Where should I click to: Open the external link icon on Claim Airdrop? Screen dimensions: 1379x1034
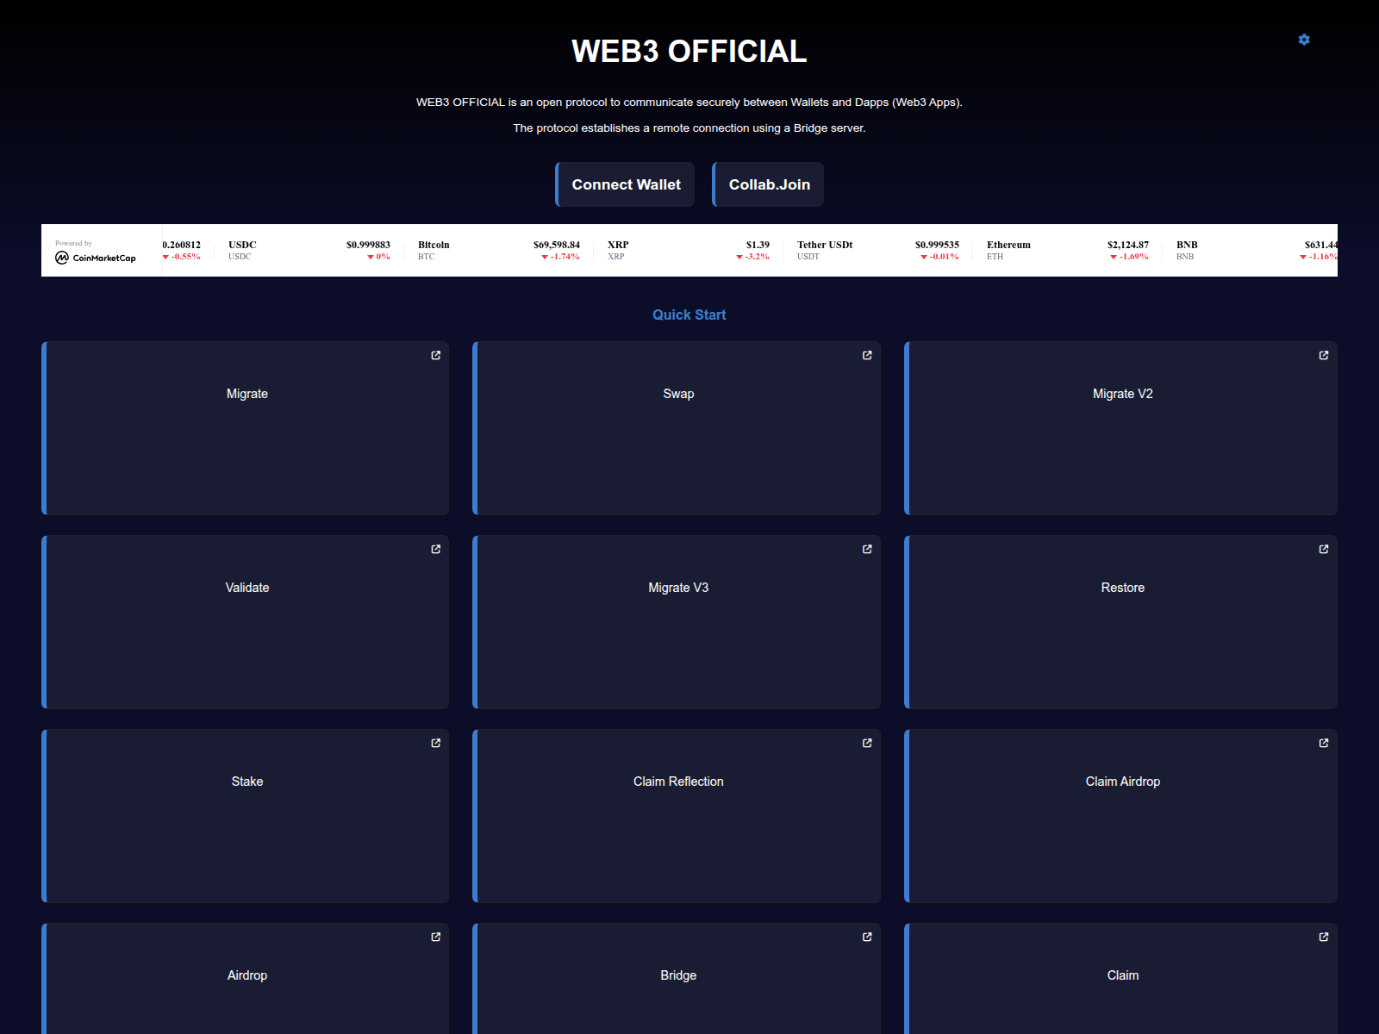click(1323, 743)
